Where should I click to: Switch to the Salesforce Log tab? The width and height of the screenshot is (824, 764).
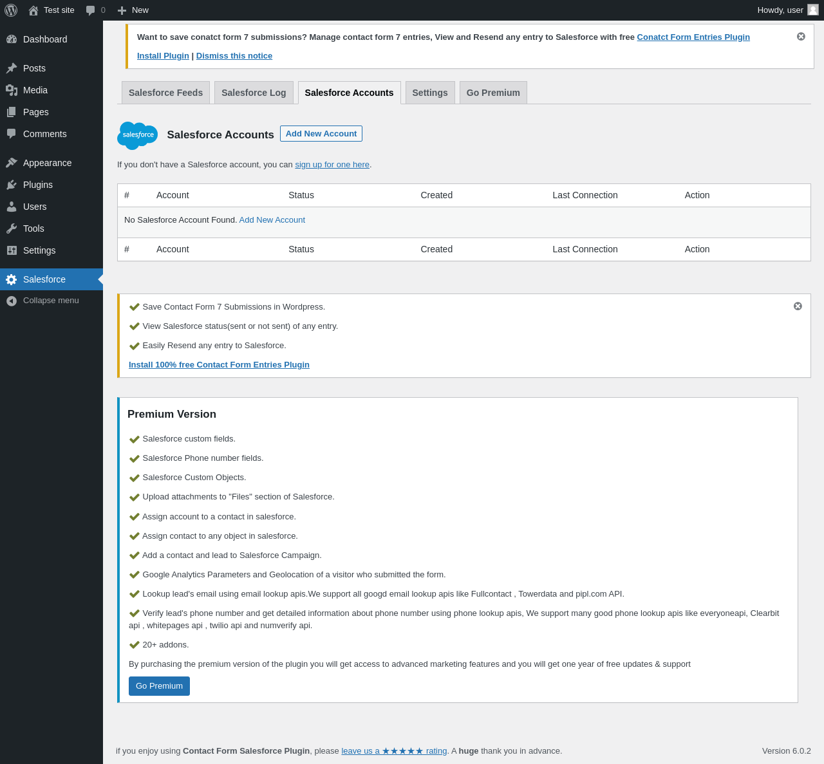(254, 93)
